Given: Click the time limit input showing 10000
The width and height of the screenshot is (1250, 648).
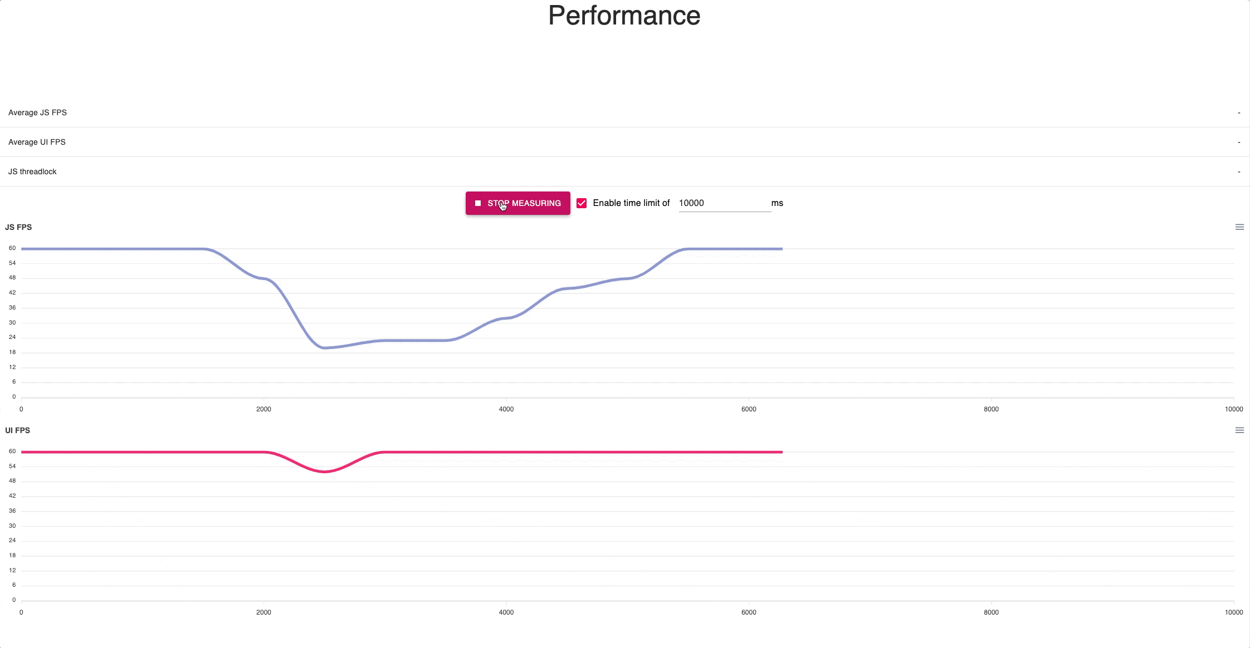Looking at the screenshot, I should click(x=724, y=203).
